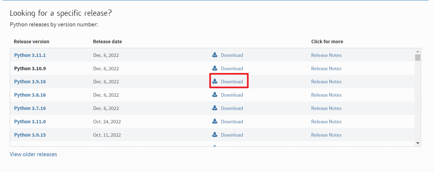Click download icon for Python 3.9.16
The width and height of the screenshot is (434, 172).
click(215, 81)
